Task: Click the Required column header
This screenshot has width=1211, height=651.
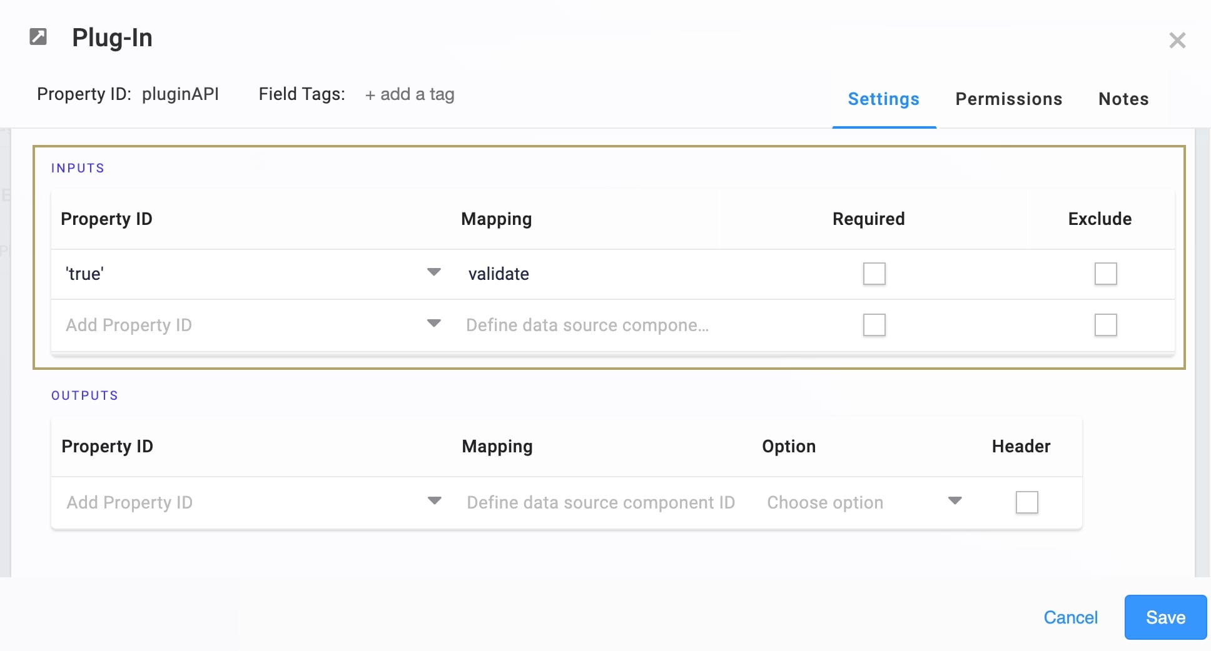Action: pos(868,219)
